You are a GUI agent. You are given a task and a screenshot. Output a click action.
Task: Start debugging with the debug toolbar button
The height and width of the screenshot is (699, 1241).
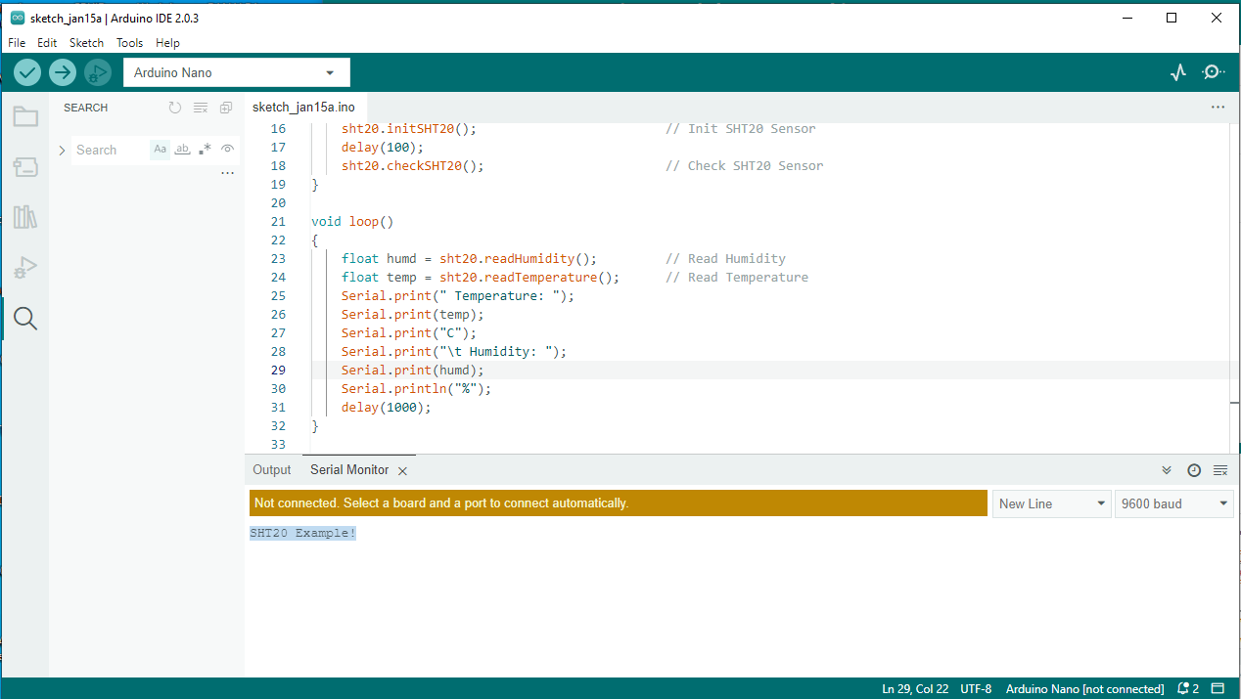[97, 72]
